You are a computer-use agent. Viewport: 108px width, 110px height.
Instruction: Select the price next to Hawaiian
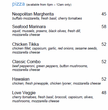click(104, 79)
